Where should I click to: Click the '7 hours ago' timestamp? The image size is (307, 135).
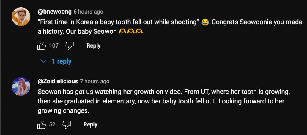pyautogui.click(x=95, y=82)
